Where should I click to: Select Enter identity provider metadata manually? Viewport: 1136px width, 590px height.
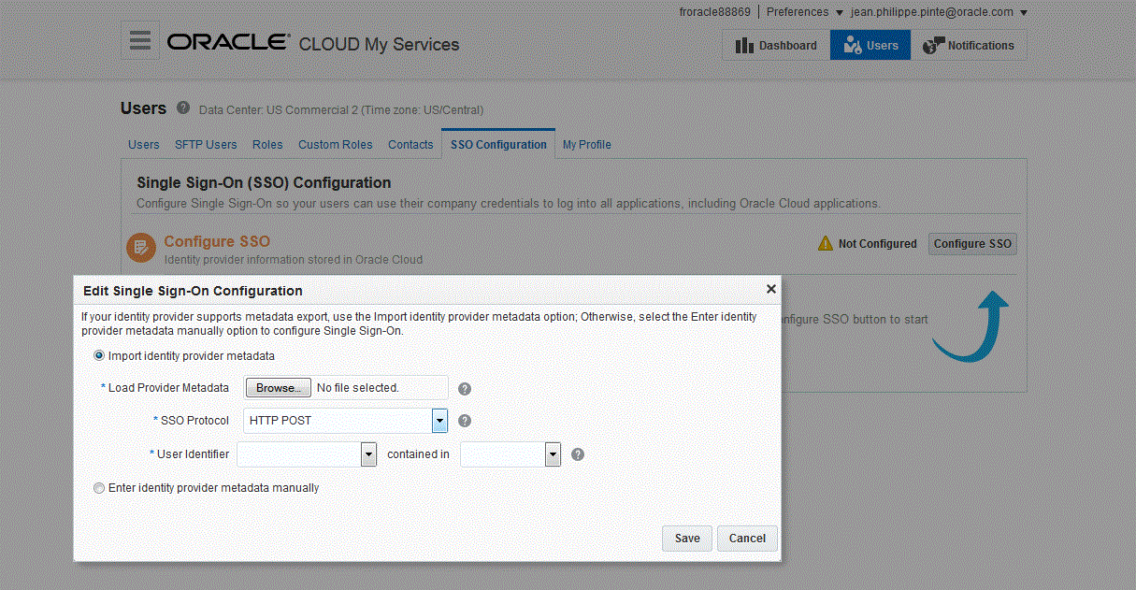coord(98,487)
